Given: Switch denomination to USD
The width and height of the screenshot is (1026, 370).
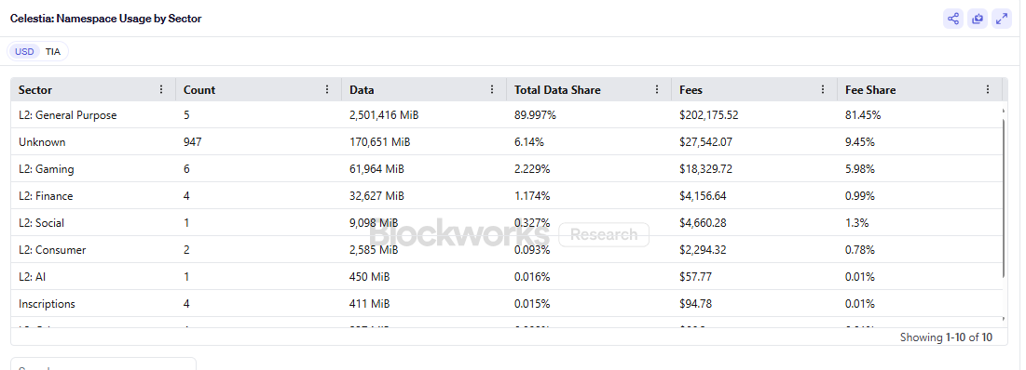Looking at the screenshot, I should pos(24,51).
